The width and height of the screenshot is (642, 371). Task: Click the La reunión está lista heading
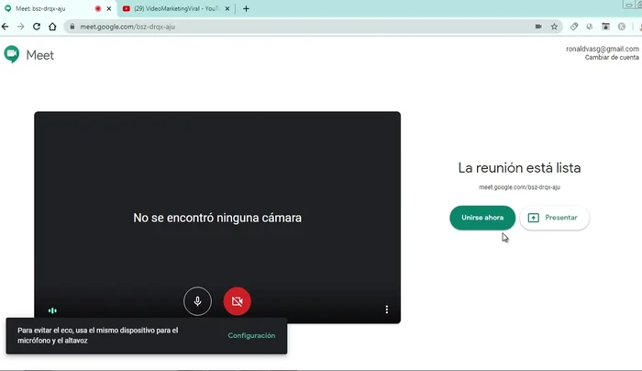point(519,168)
